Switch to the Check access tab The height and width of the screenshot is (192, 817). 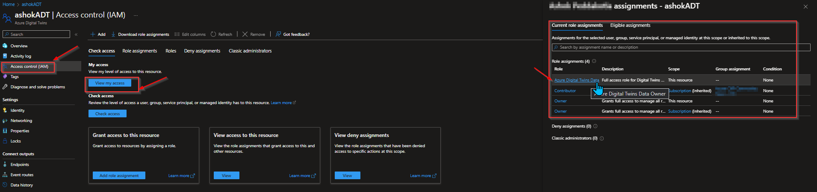tap(102, 51)
